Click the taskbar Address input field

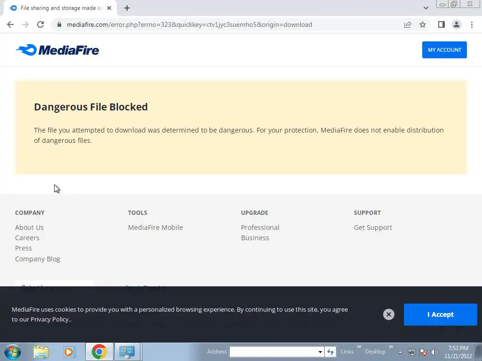pos(273,352)
